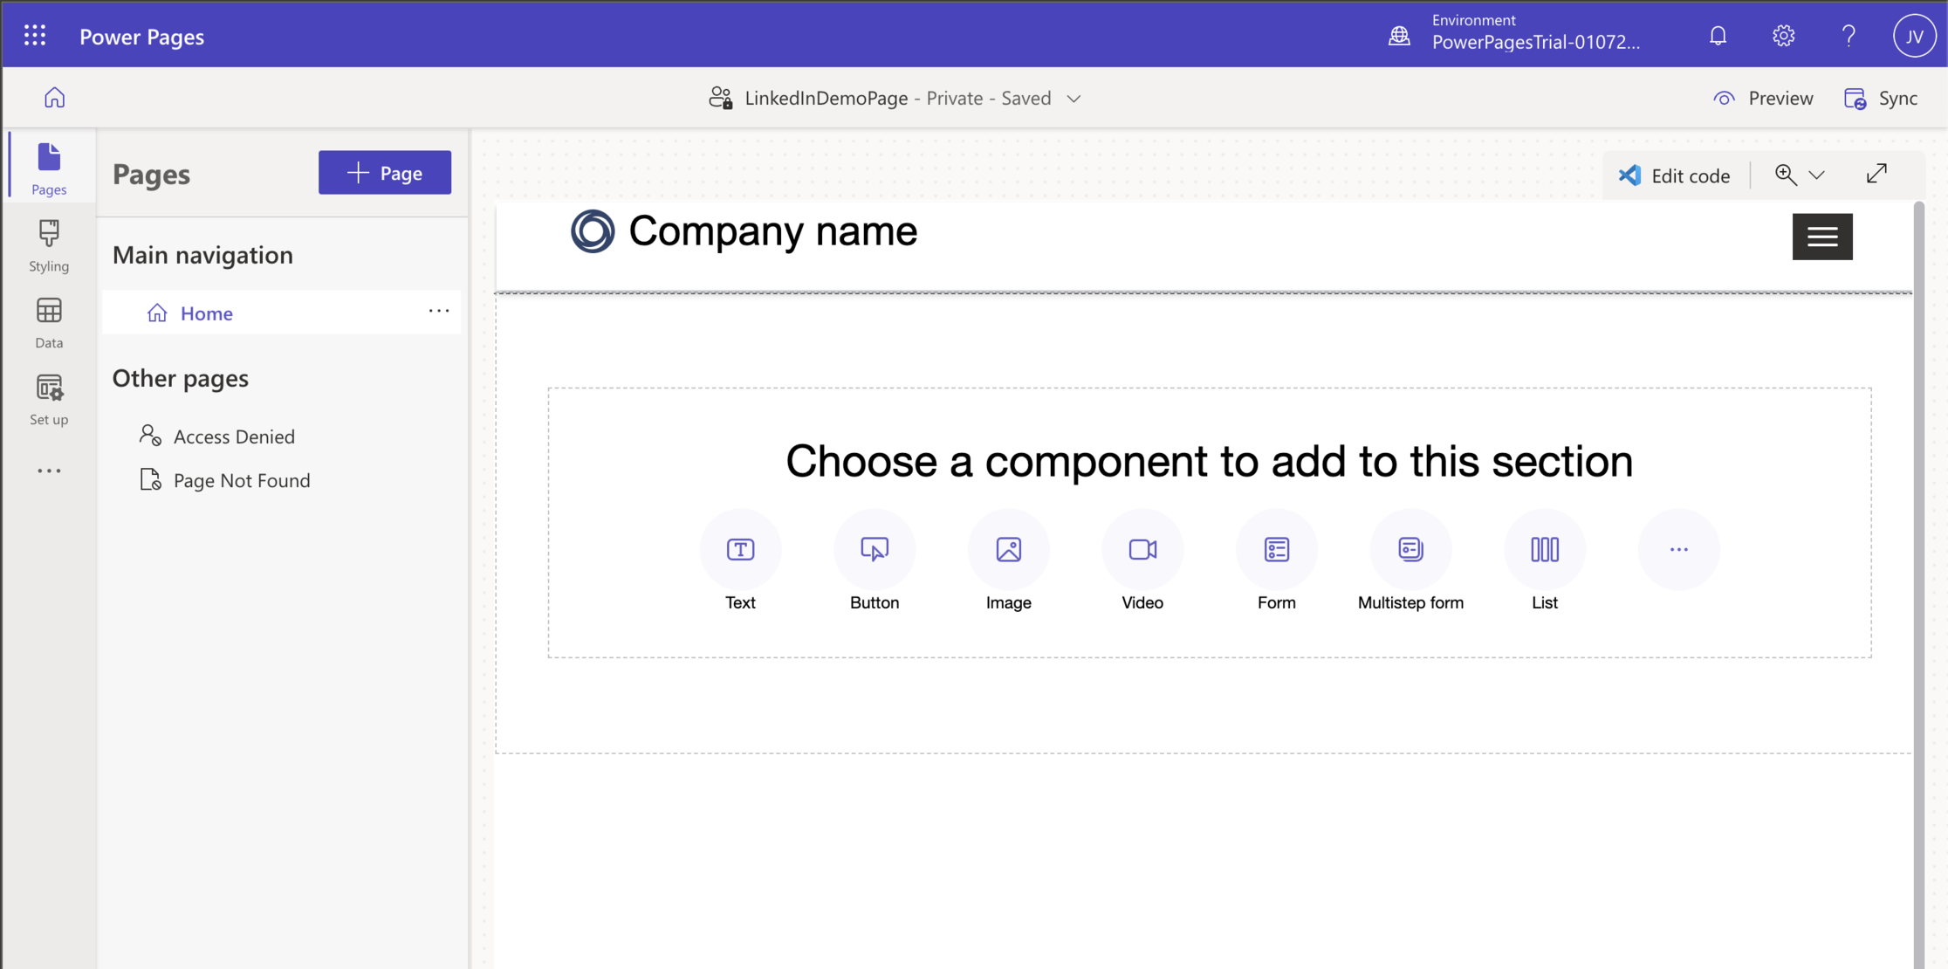Screen dimensions: 1948x969
Task: Select the Access Denied page
Action: coord(234,436)
